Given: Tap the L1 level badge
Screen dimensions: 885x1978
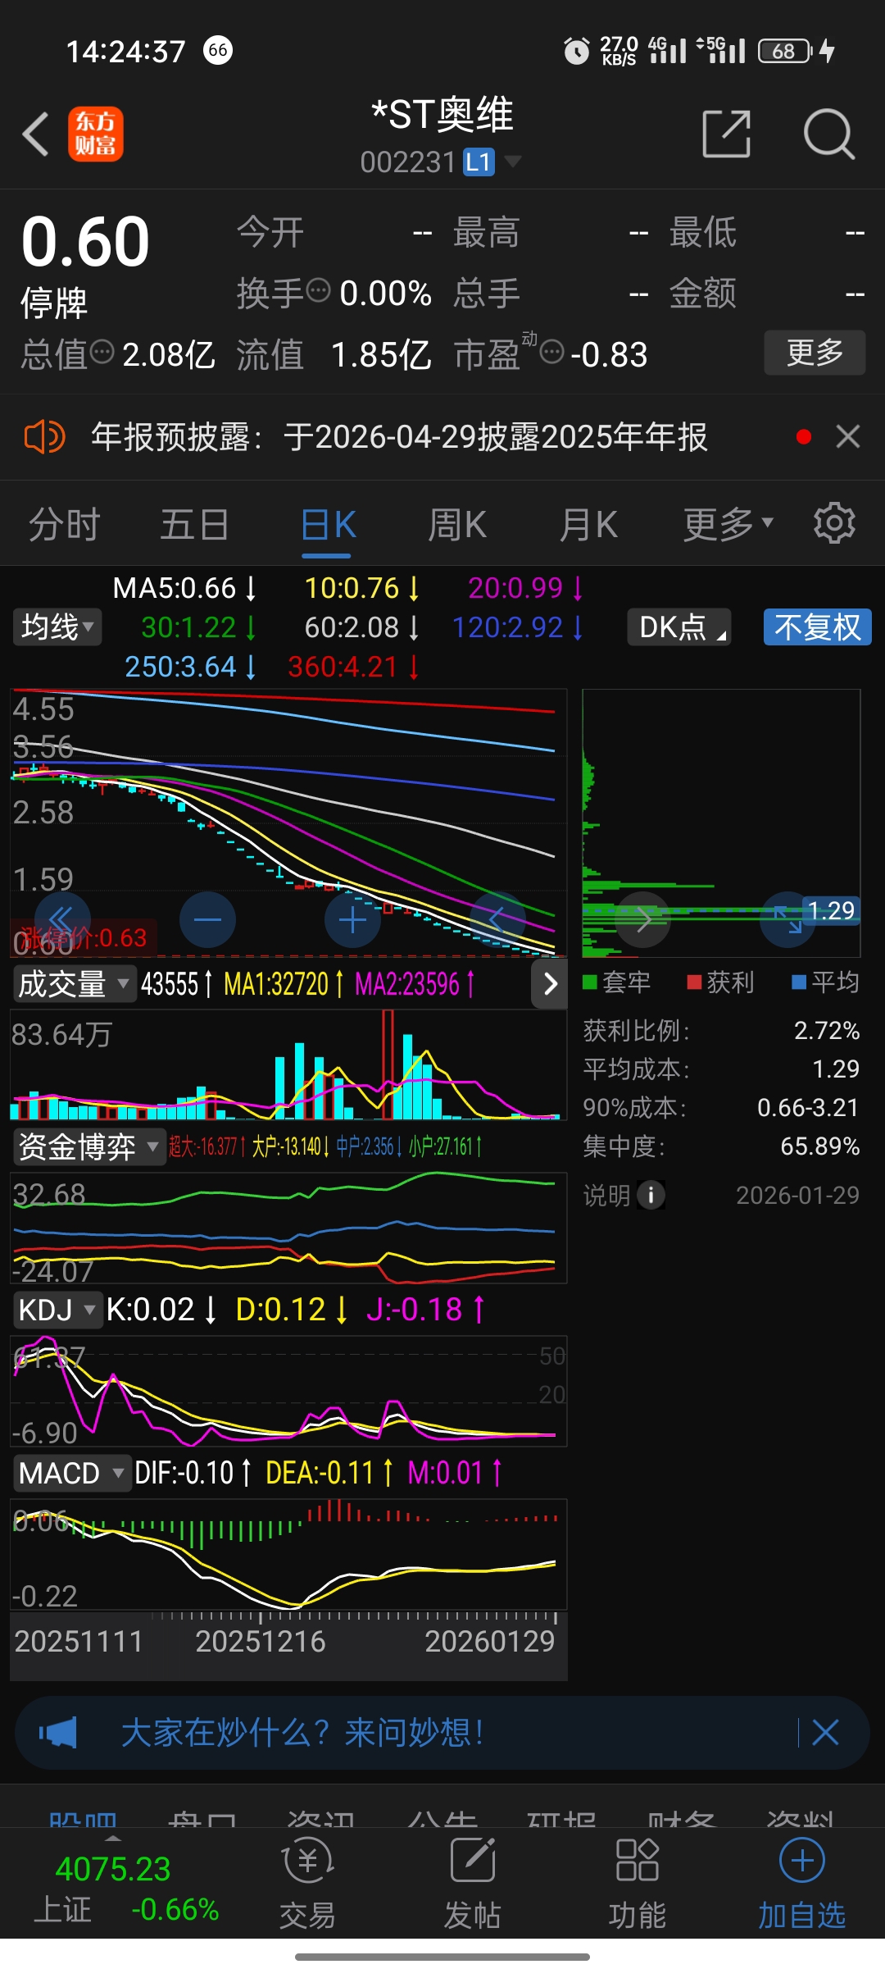Looking at the screenshot, I should click(479, 162).
